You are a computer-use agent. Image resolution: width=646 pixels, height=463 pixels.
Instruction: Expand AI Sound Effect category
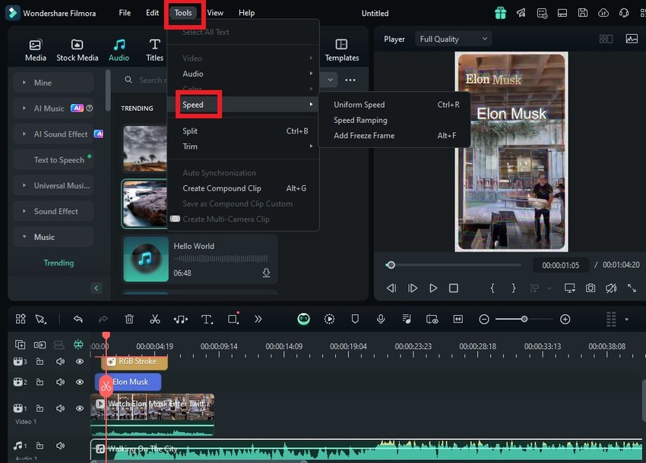24,134
